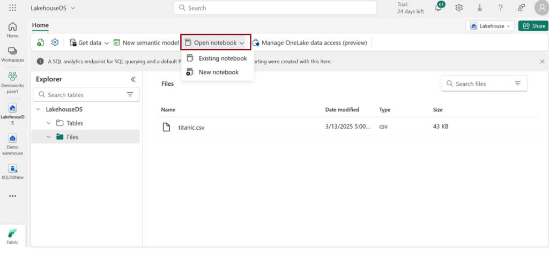Click the notifications bell icon
Image resolution: width=549 pixels, height=259 pixels.
pos(438,8)
